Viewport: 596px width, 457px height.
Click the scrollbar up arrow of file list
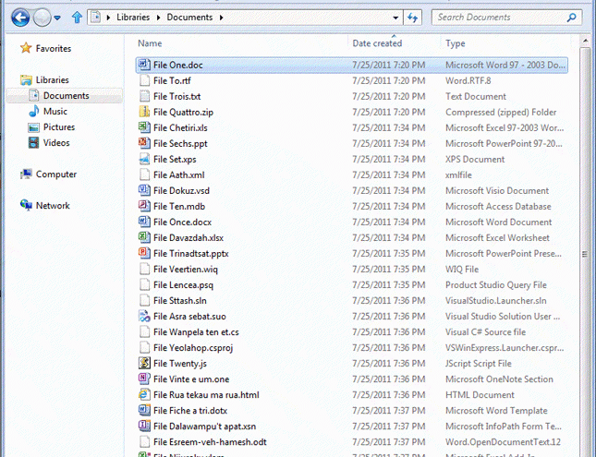coord(585,41)
